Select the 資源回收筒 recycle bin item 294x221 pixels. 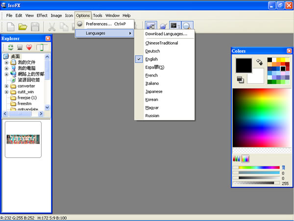29,80
